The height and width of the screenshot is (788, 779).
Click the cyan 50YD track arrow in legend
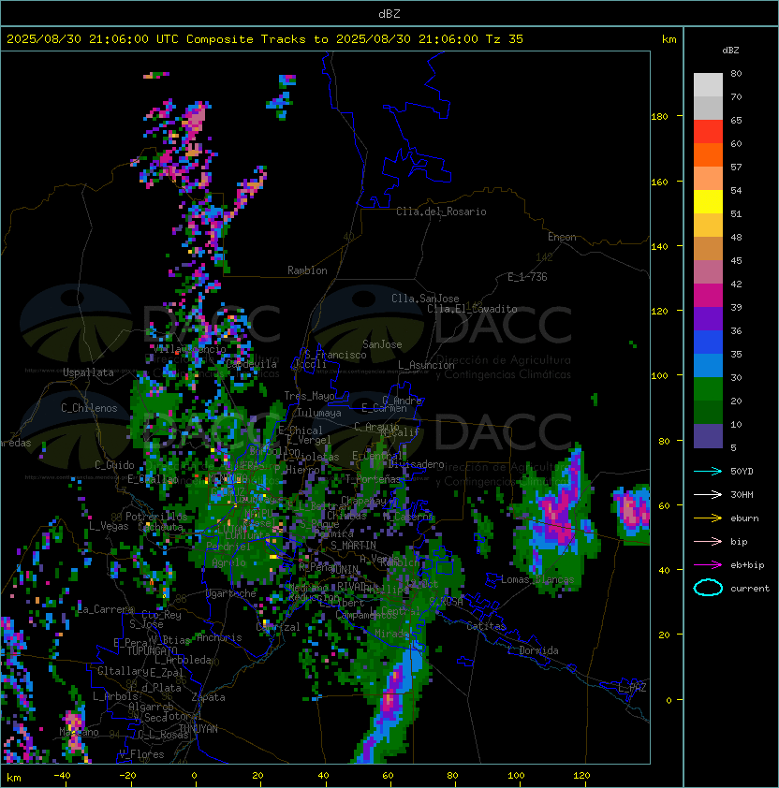pyautogui.click(x=708, y=472)
